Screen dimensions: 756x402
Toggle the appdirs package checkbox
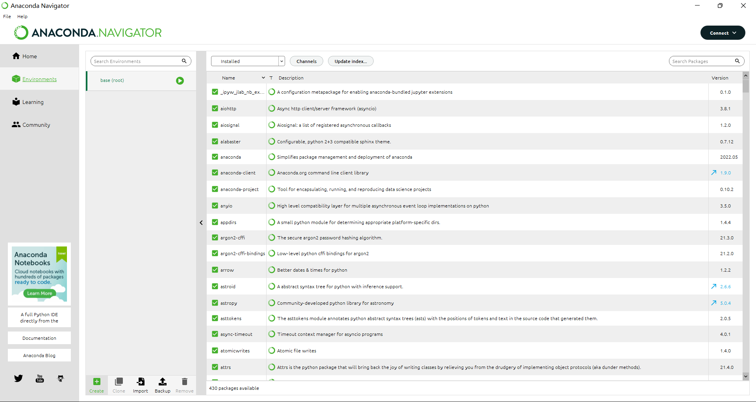pyautogui.click(x=215, y=222)
